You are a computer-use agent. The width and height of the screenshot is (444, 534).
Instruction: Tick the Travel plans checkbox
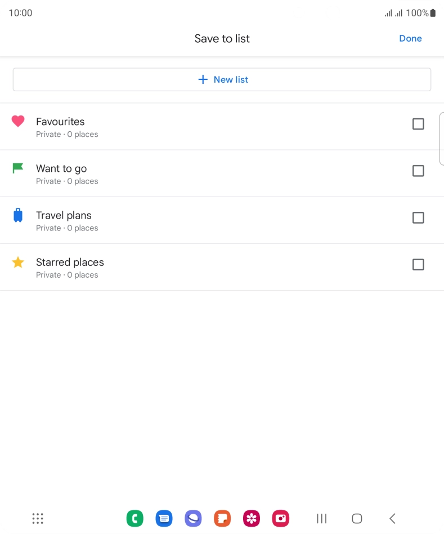[418, 217]
